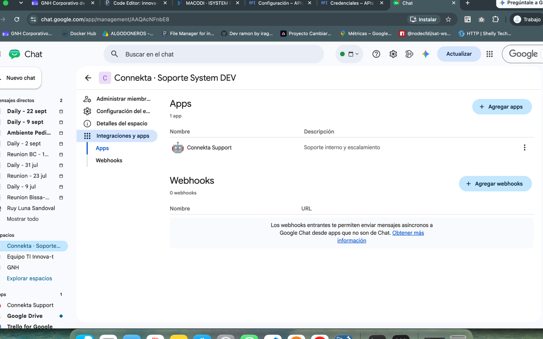This screenshot has width=543, height=339.
Task: Open Docker Hub bookmark
Action: click(79, 33)
